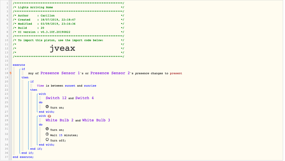This screenshot has width=285, height=161.
Task: Click the execute keyword on line 16
Action: (19, 65)
